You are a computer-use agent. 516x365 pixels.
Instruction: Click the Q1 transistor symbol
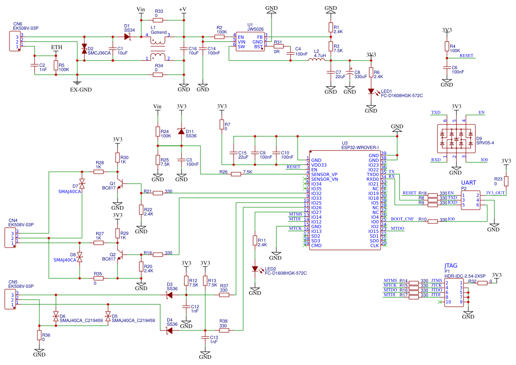pos(120,184)
